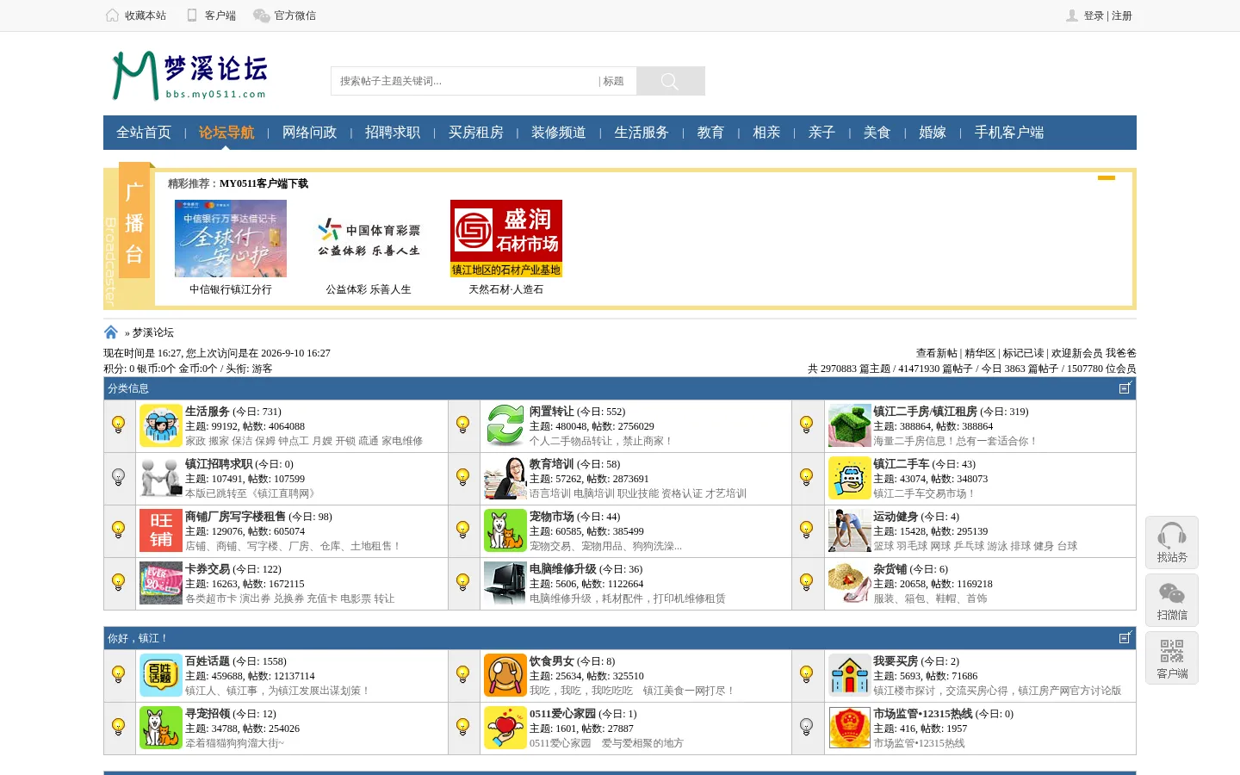
Task: Open the 装修频道 navigation item
Action: (558, 133)
